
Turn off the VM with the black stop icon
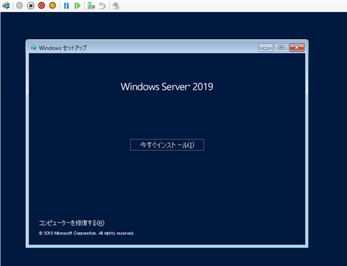pyautogui.click(x=31, y=6)
